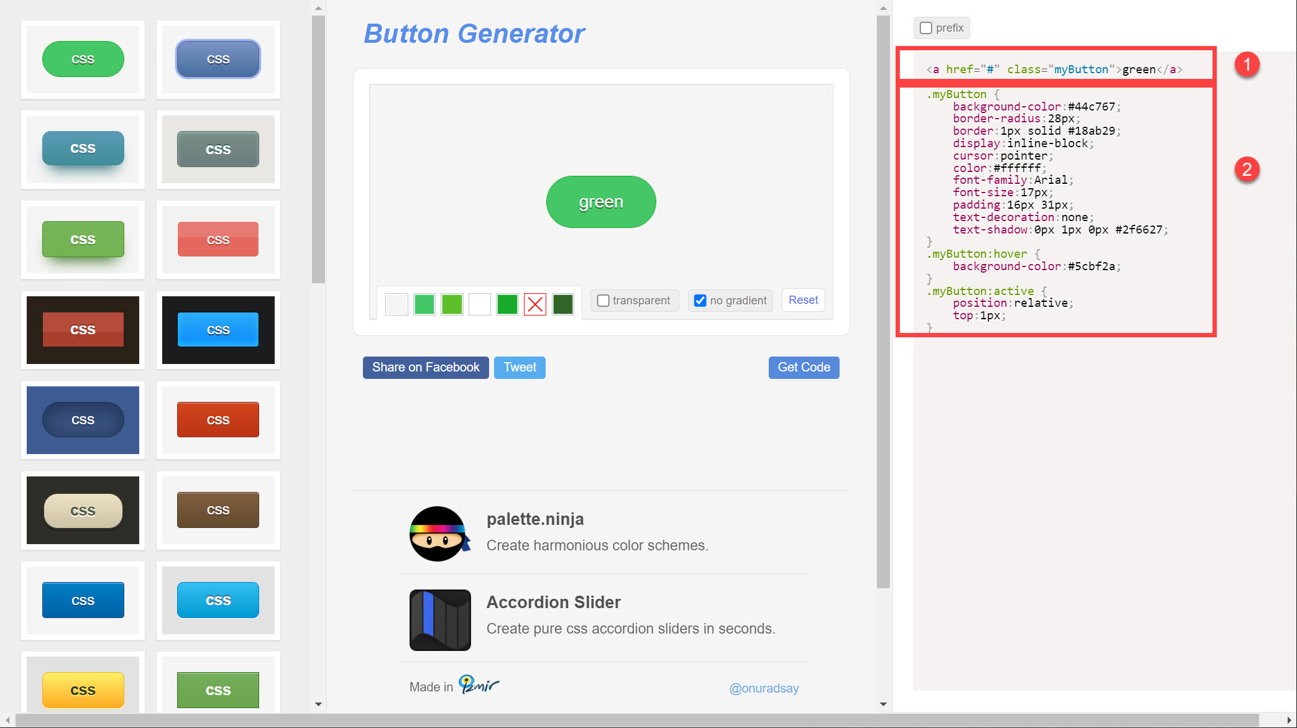This screenshot has height=728, width=1297.
Task: Click the horizontal scrollbar right arrow
Action: click(x=1289, y=721)
